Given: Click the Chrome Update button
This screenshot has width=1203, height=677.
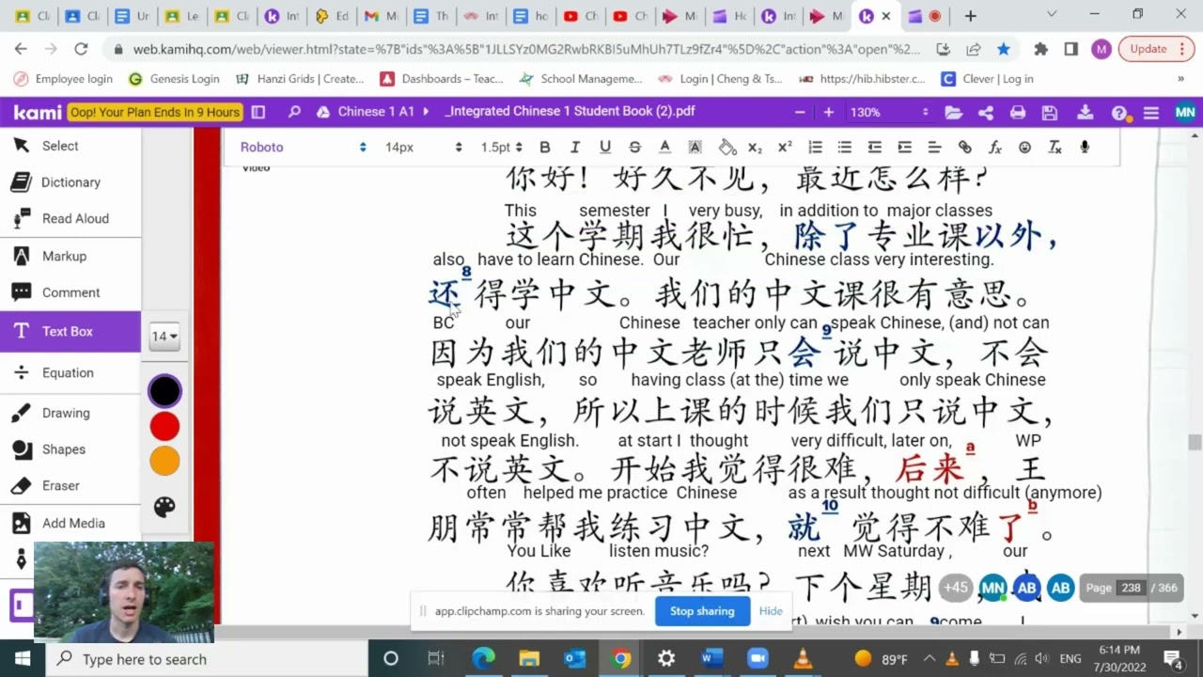Looking at the screenshot, I should click(1157, 49).
